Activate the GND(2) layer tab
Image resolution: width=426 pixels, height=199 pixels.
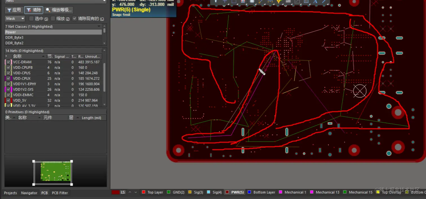(x=176, y=192)
